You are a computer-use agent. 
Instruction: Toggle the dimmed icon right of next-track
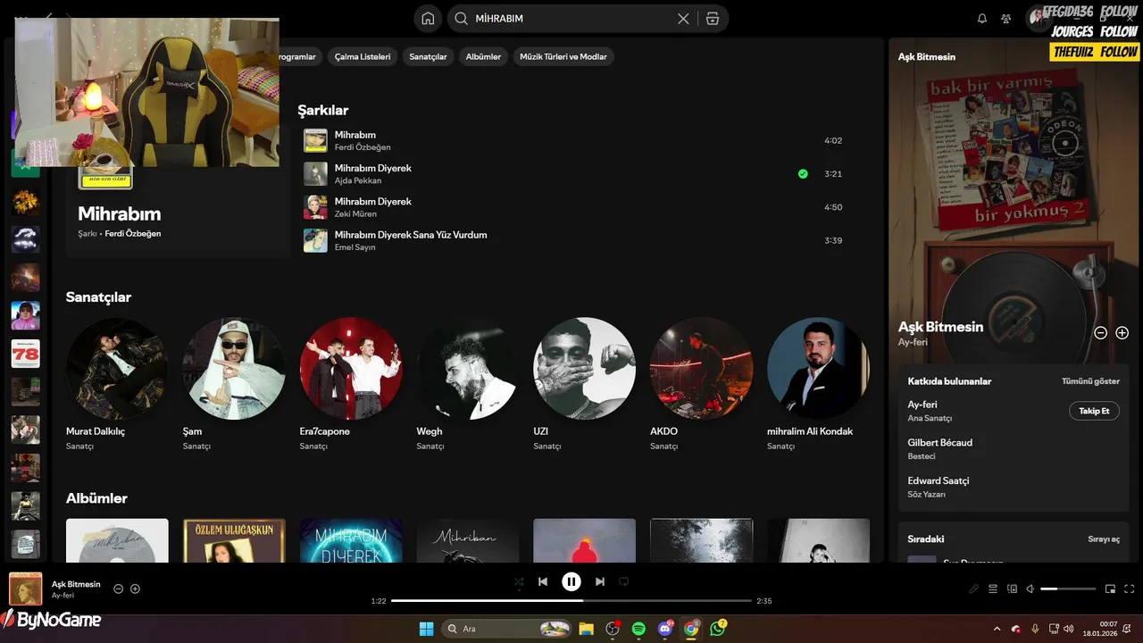[624, 581]
